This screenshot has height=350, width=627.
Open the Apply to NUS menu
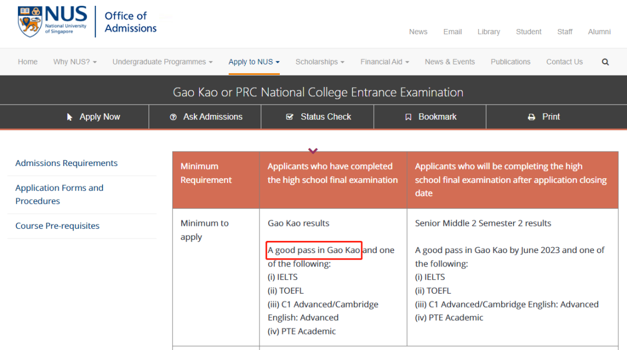point(254,62)
